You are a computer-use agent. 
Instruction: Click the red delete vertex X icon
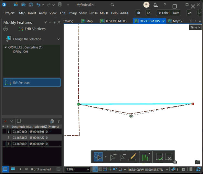tap(5, 121)
